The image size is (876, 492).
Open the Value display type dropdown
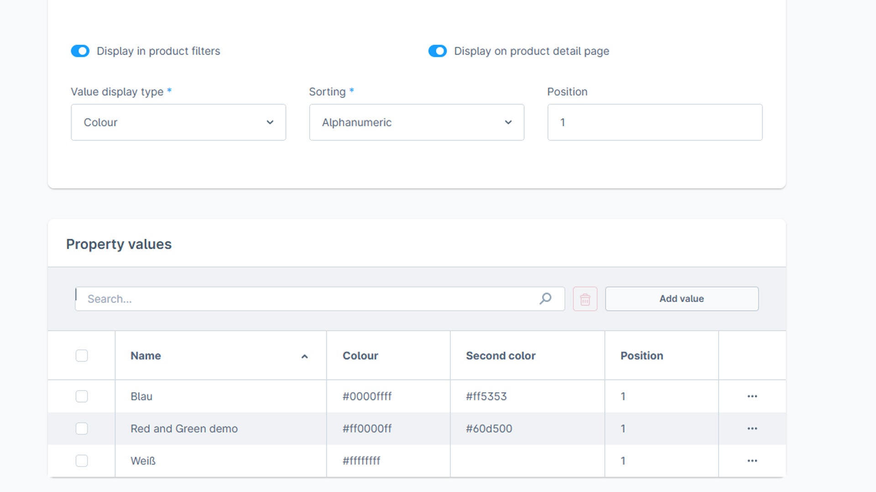click(178, 122)
